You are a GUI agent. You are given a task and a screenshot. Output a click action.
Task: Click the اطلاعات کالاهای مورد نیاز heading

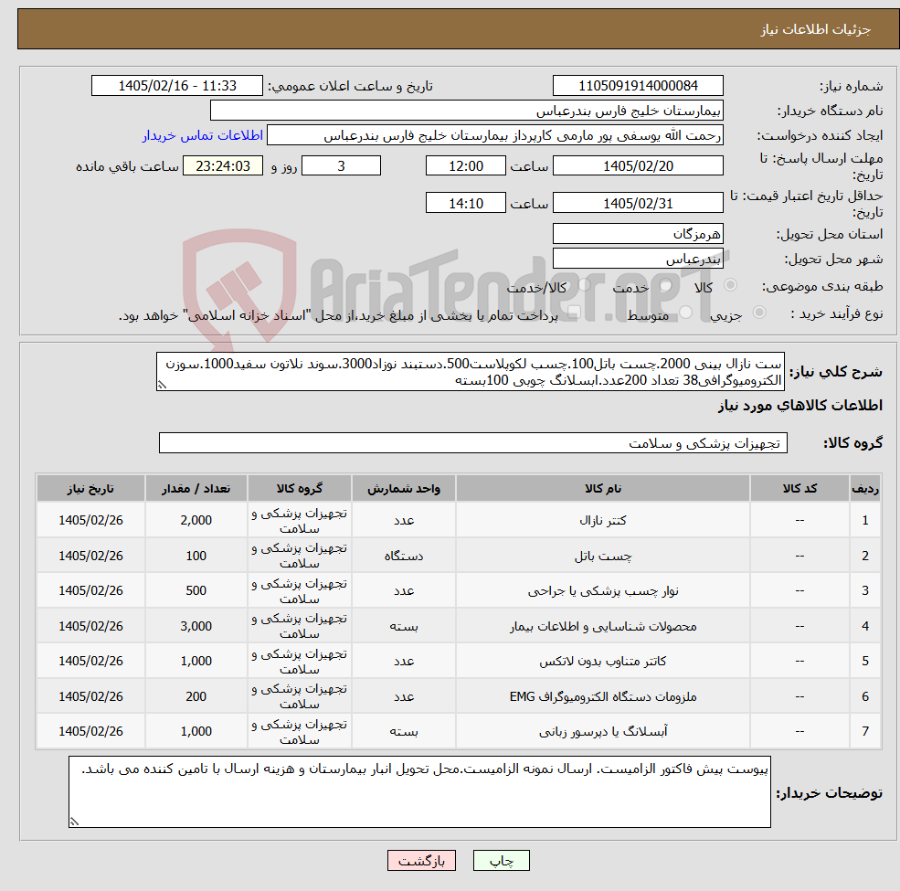click(x=800, y=406)
